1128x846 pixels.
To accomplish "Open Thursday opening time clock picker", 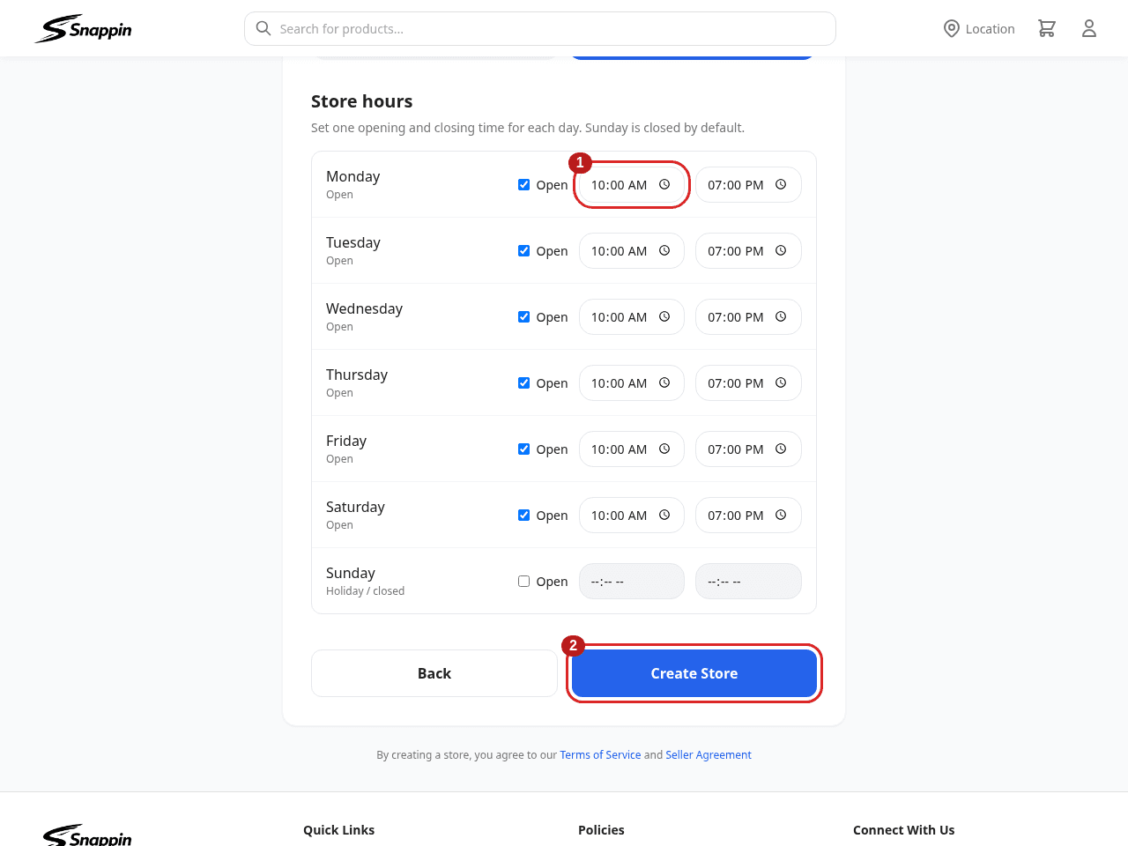I will pyautogui.click(x=664, y=382).
